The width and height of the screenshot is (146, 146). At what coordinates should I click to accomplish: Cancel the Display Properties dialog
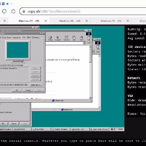(x=28, y=90)
